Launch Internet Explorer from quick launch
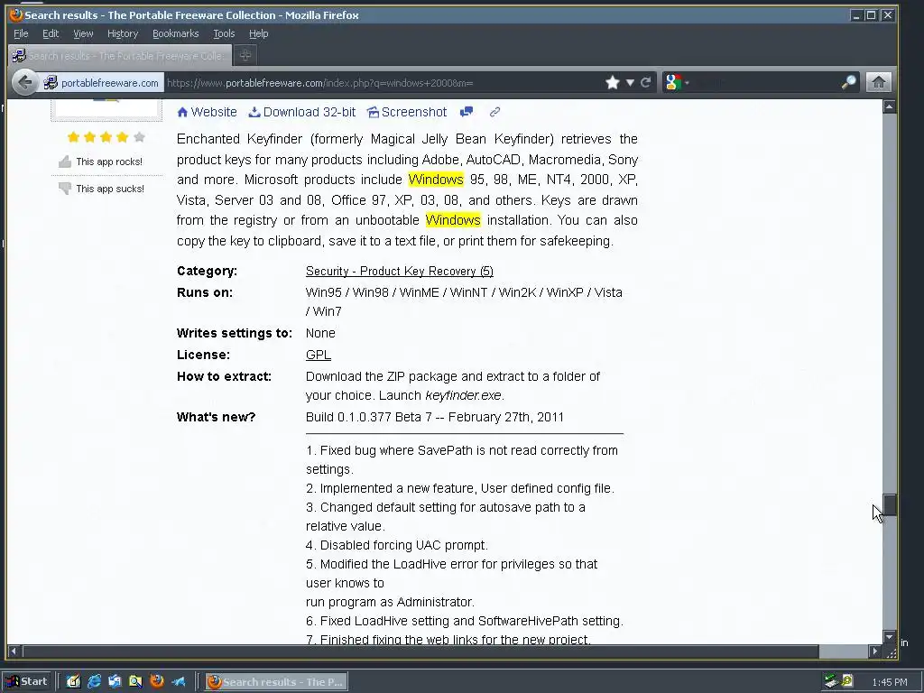 pos(94,682)
